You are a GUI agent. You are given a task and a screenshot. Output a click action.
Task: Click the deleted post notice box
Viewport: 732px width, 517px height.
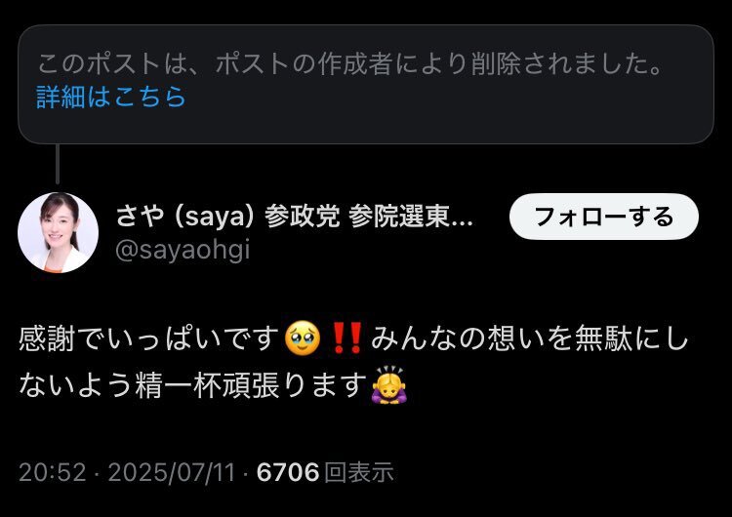366,85
